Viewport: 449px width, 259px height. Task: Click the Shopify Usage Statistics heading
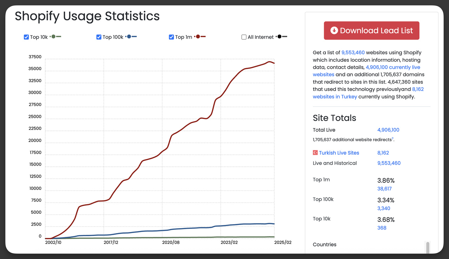click(x=87, y=16)
